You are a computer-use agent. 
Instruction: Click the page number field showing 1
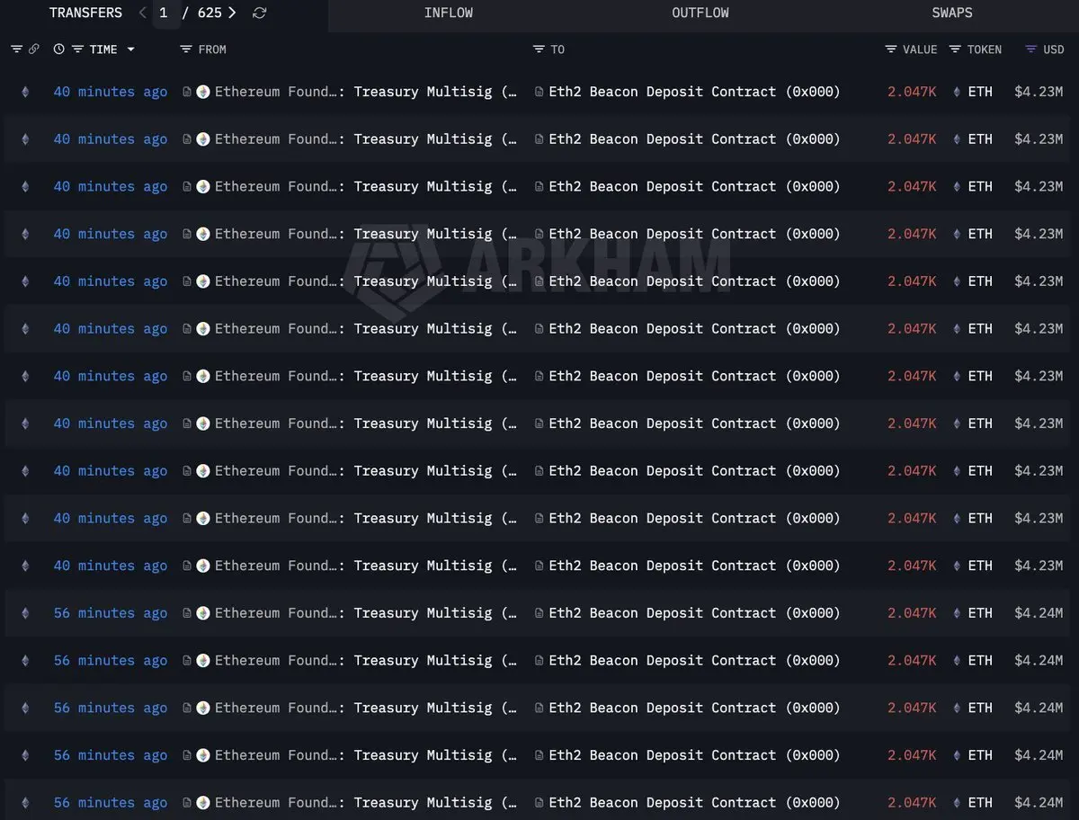click(165, 13)
